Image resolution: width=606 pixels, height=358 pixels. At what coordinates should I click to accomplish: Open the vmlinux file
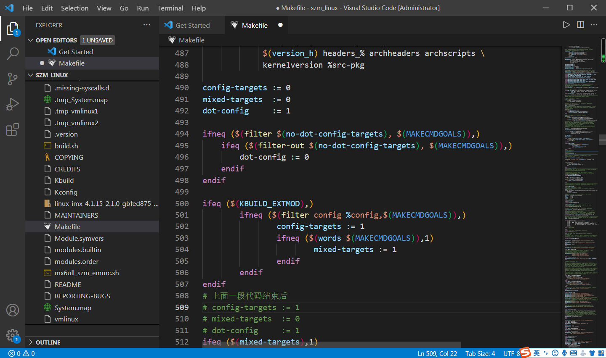(x=92, y=319)
